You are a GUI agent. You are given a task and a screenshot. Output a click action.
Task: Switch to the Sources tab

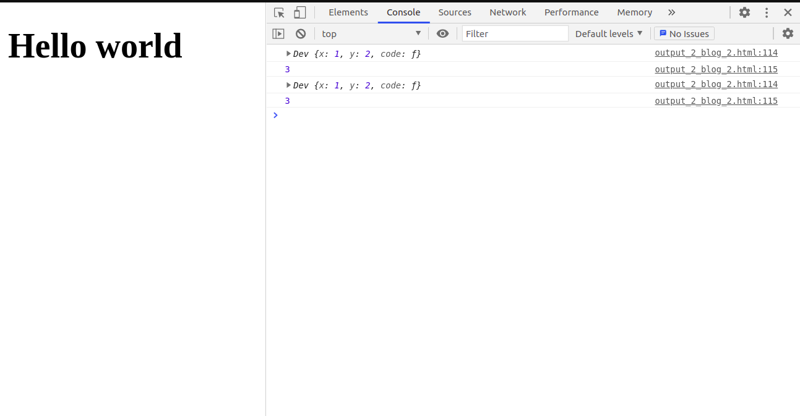[455, 12]
